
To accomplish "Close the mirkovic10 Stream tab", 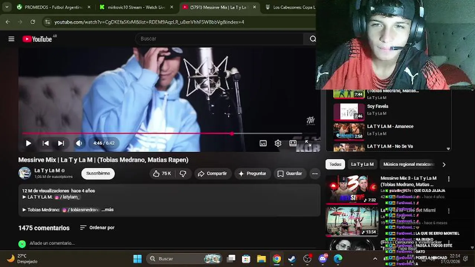I will tap(171, 7).
